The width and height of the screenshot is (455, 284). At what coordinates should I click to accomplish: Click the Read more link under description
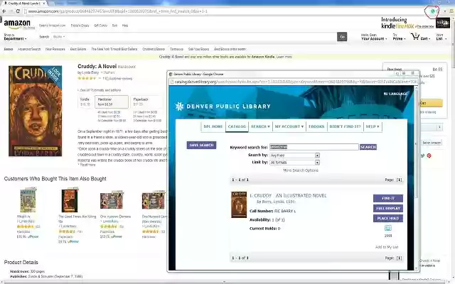pos(87,165)
